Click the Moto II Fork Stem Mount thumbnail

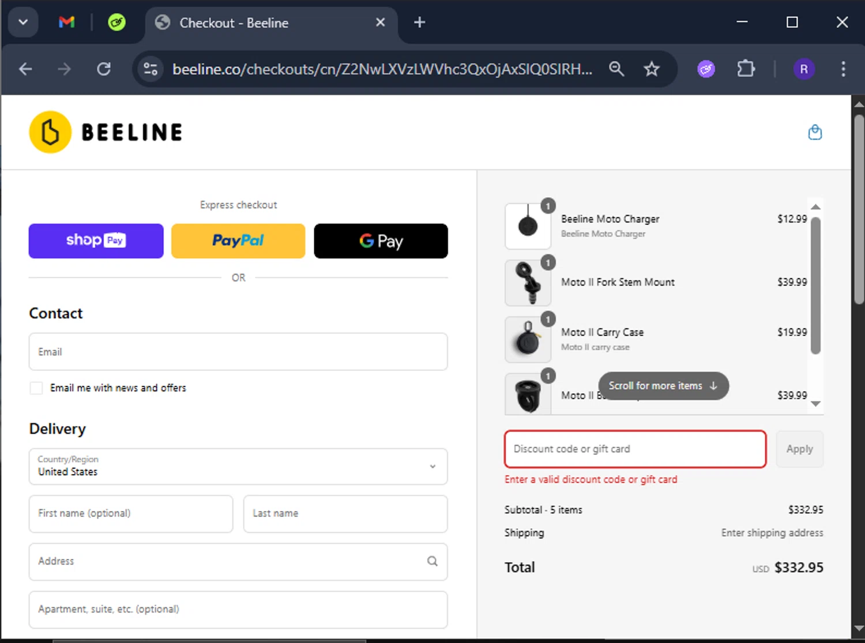pos(528,283)
